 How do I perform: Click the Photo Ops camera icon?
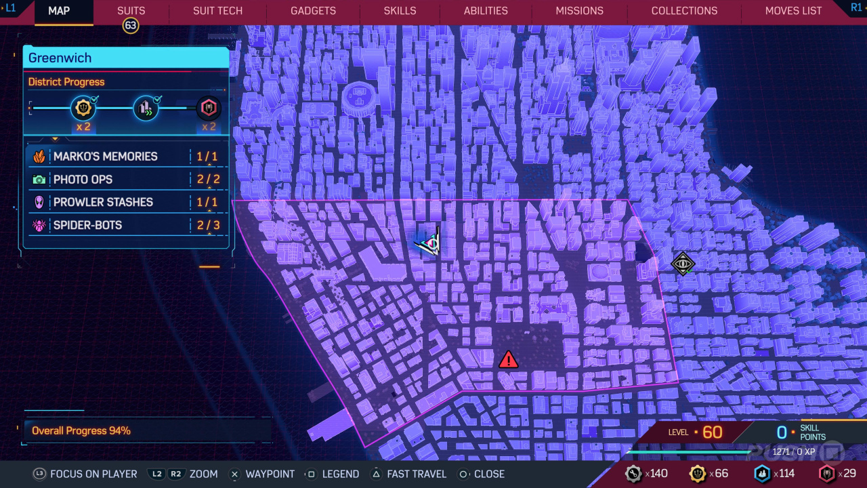(39, 180)
